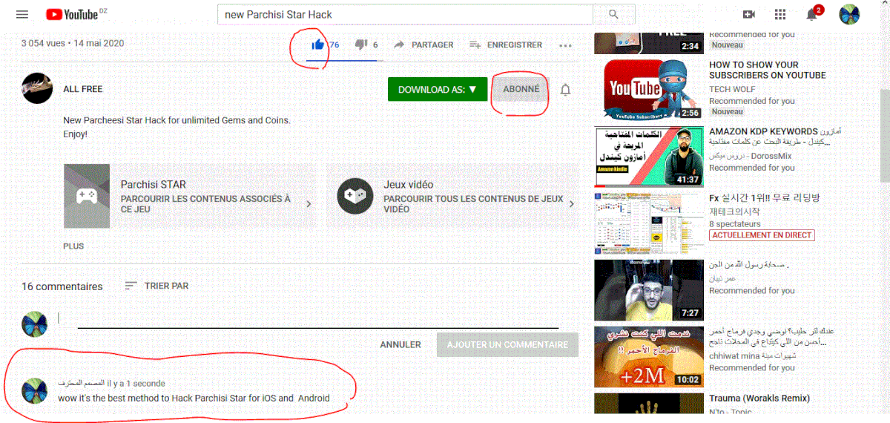Open the TECH WOLF channel name

(x=732, y=89)
